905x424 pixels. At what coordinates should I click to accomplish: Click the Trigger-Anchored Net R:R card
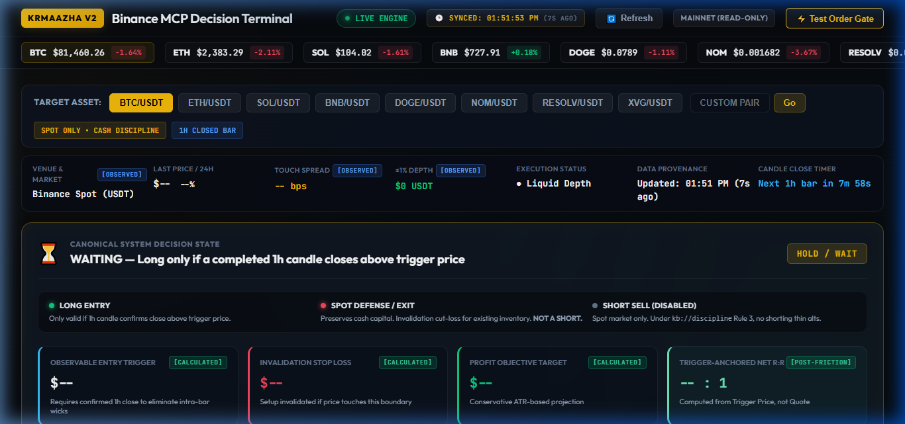coord(767,385)
